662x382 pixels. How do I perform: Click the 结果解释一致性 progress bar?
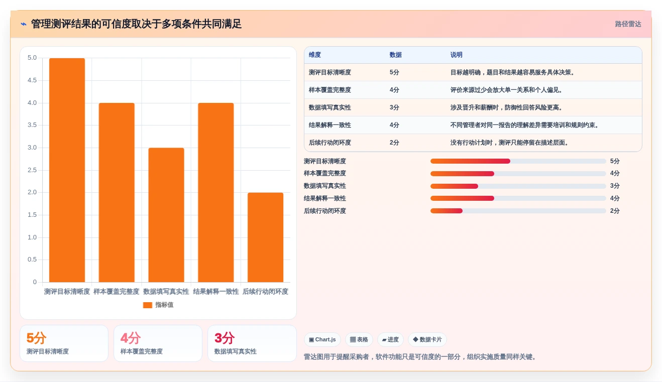coord(518,198)
